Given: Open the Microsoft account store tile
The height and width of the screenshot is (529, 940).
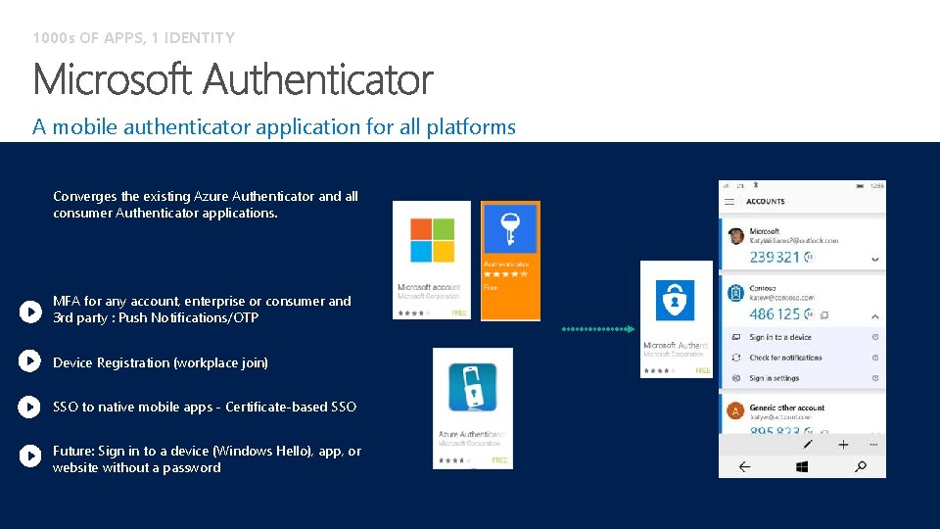Looking at the screenshot, I should 432,260.
